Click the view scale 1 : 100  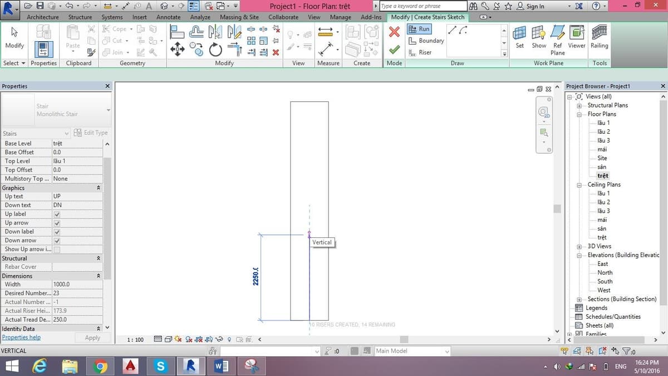(135, 339)
